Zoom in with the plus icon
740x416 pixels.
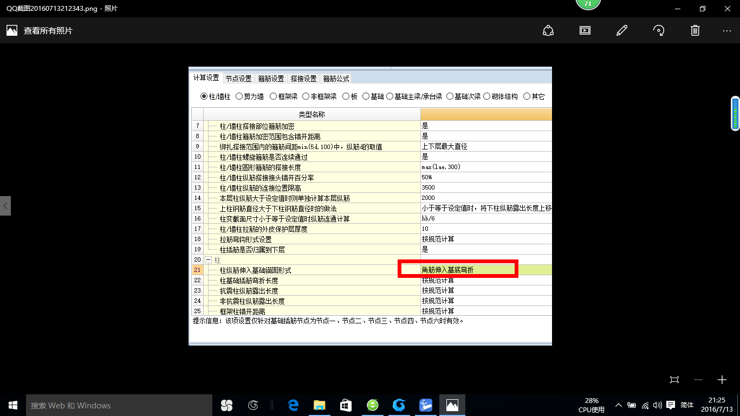(x=722, y=380)
